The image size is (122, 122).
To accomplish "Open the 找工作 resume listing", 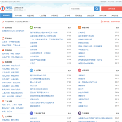I will click(81, 89).
